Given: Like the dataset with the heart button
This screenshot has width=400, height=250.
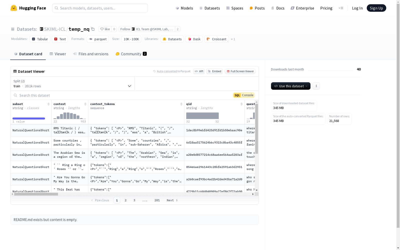Looking at the screenshot, I should point(105,29).
